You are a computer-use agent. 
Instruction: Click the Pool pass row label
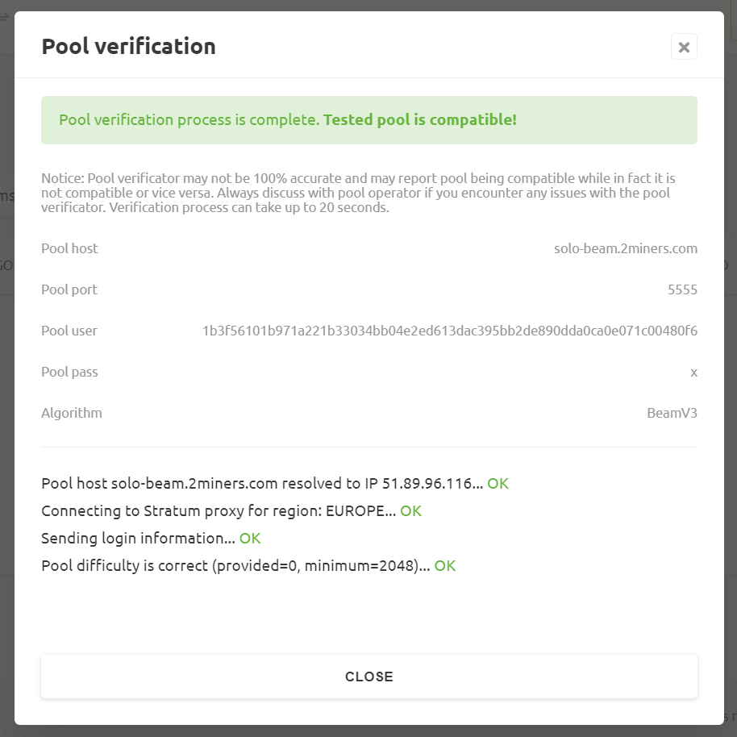pyautogui.click(x=69, y=372)
